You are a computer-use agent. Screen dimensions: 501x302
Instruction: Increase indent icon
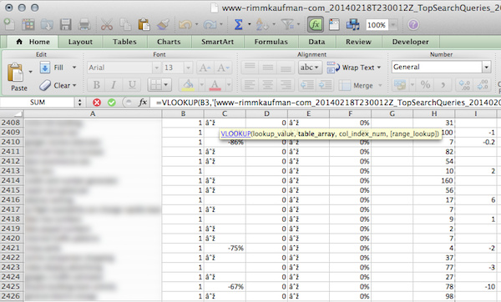pyautogui.click(x=326, y=85)
